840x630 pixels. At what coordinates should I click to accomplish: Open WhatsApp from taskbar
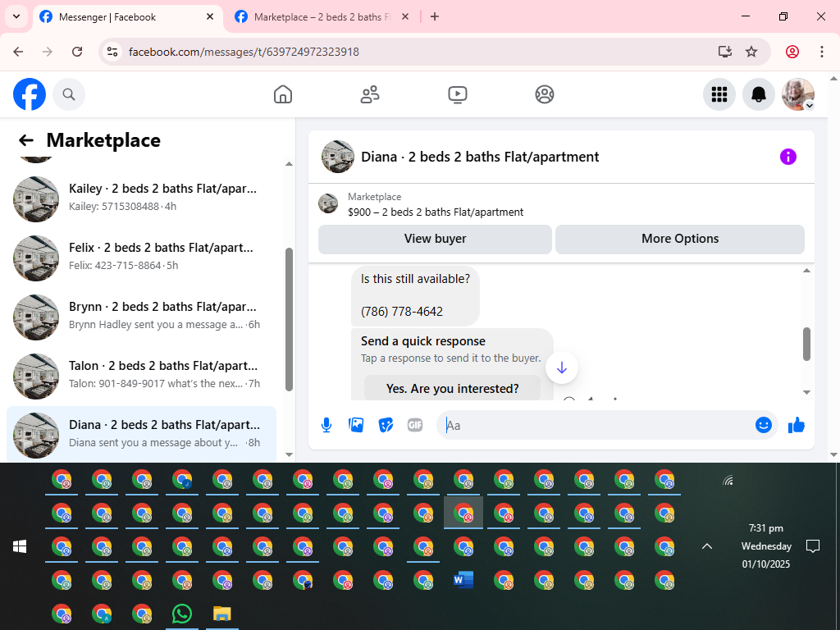(182, 614)
